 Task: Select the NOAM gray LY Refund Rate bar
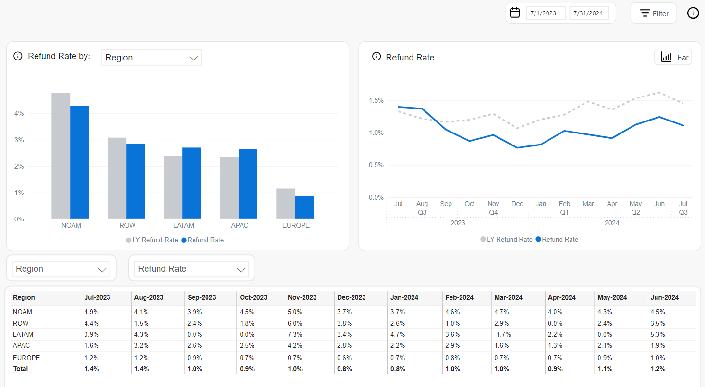(61, 156)
